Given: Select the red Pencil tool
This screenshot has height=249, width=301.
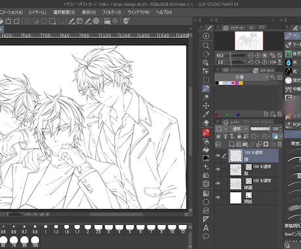Looking at the screenshot, I should 205,132.
